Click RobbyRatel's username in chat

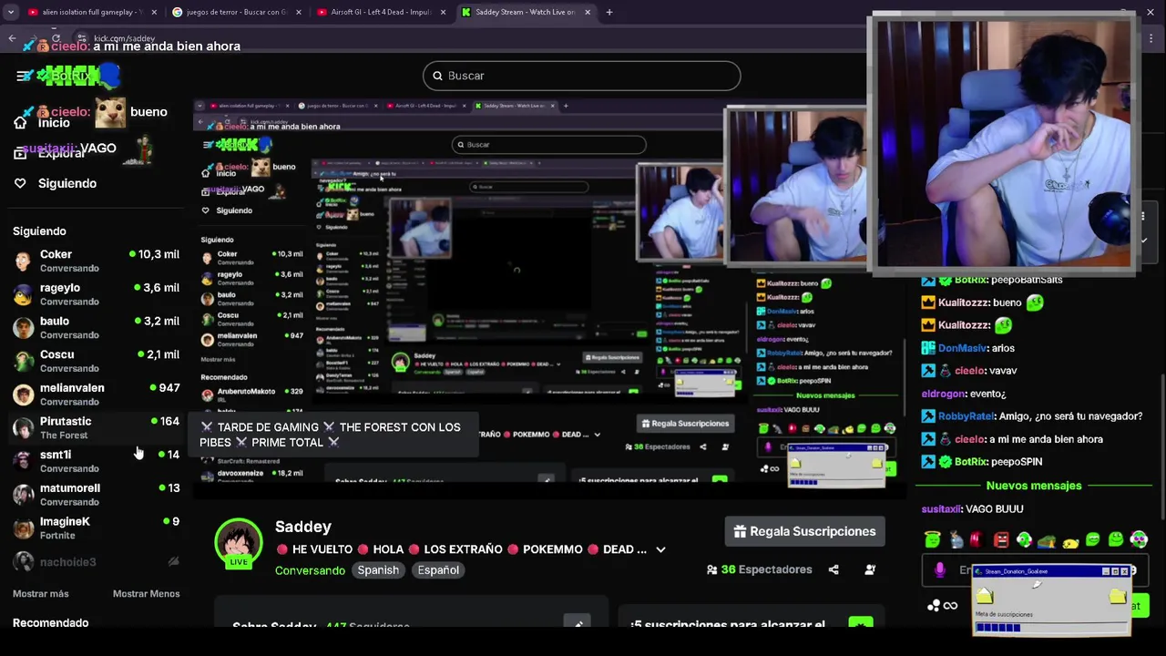[x=967, y=416]
